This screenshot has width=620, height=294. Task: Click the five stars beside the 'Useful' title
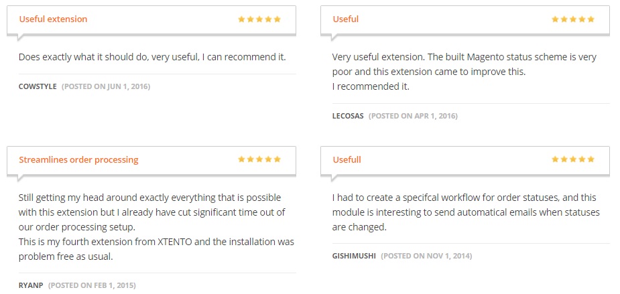[x=572, y=19]
